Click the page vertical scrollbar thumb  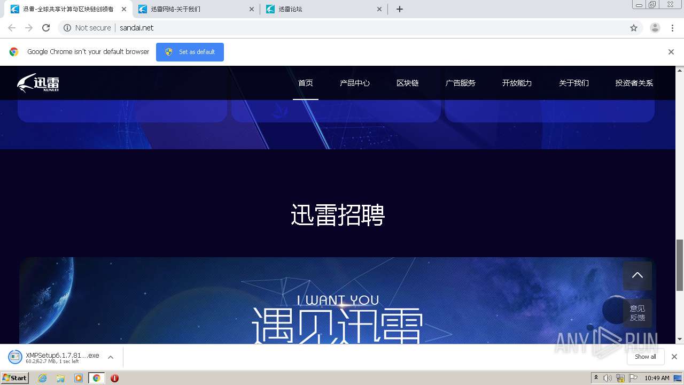point(680,265)
